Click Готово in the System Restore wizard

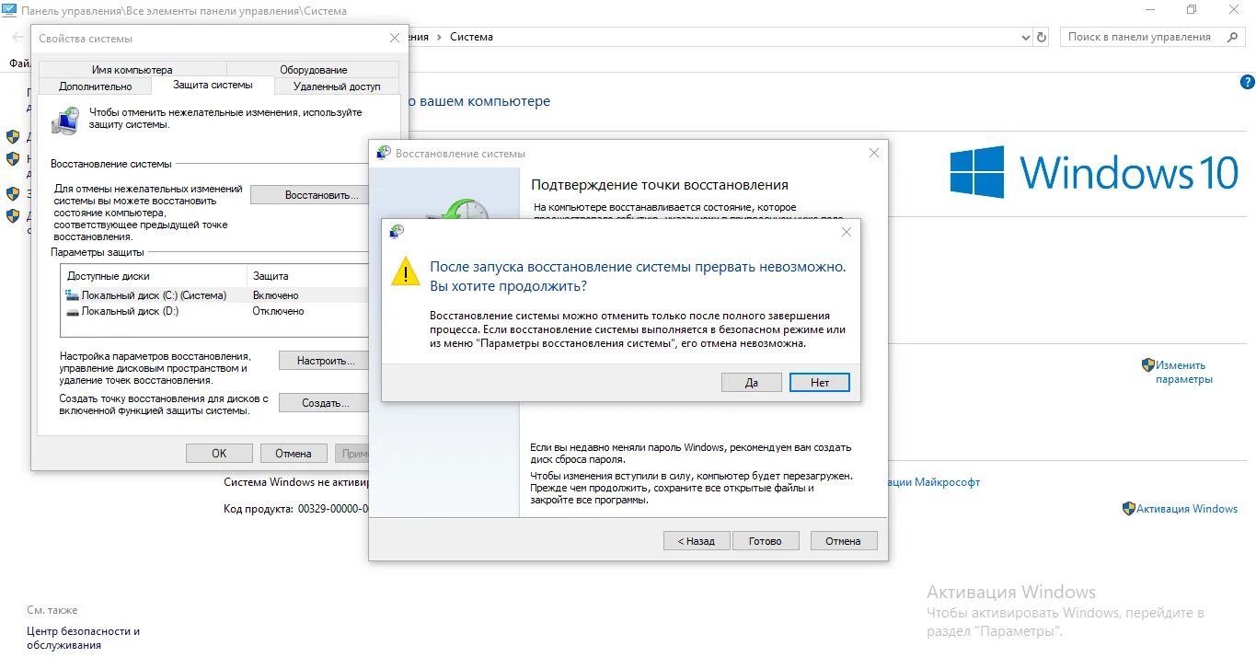766,541
